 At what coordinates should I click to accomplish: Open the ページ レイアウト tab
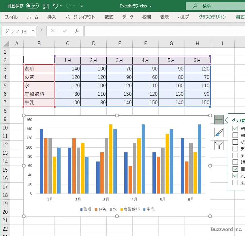[80, 17]
